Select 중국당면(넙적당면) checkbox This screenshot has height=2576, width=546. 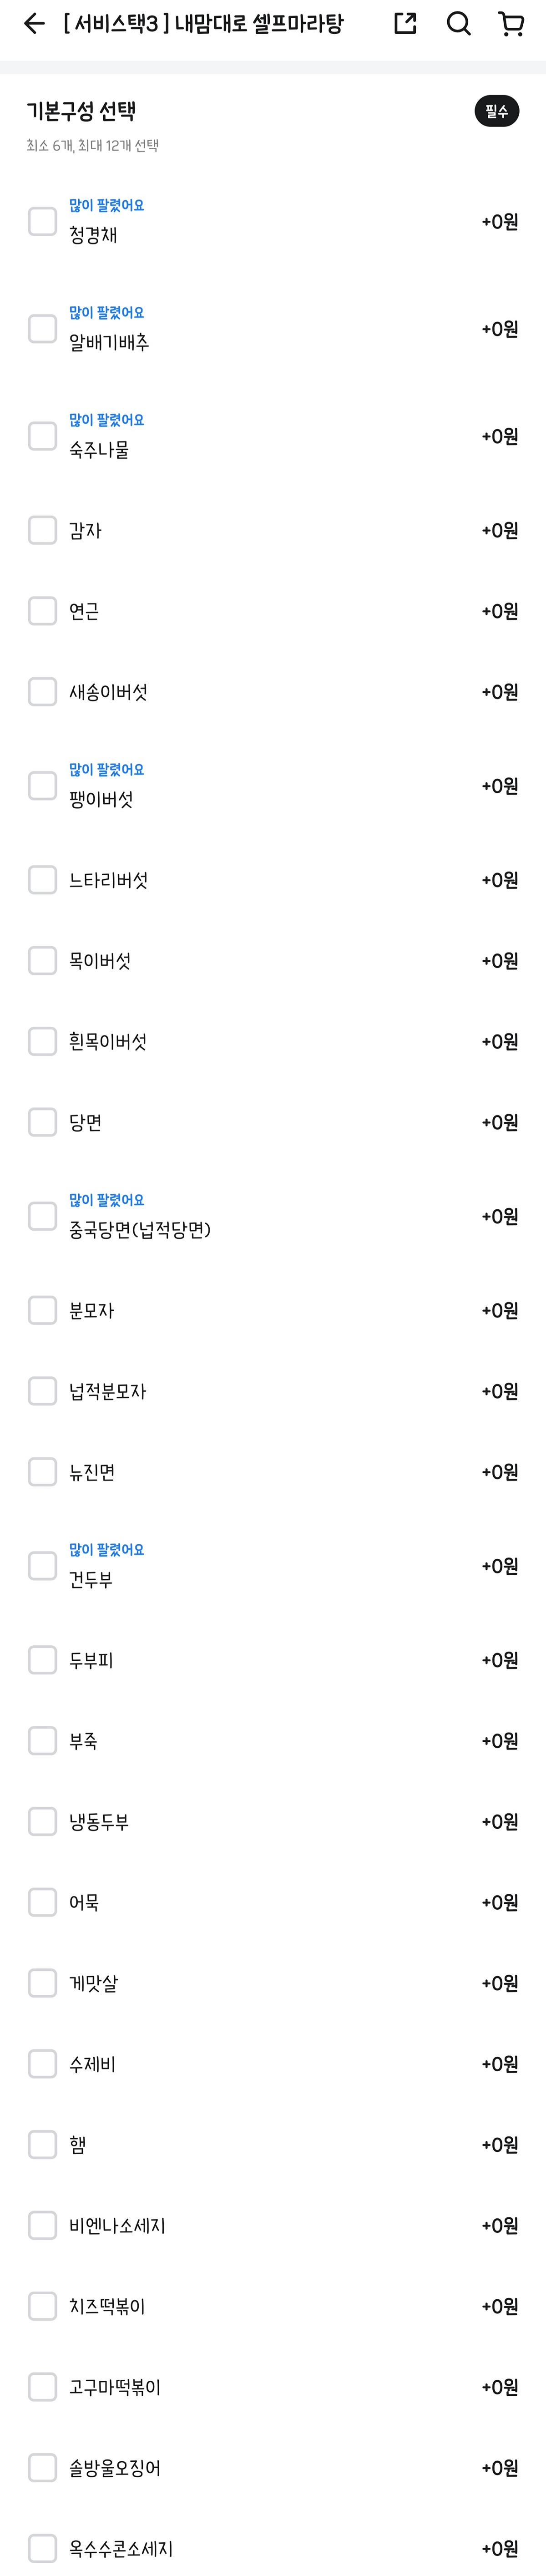(42, 1216)
